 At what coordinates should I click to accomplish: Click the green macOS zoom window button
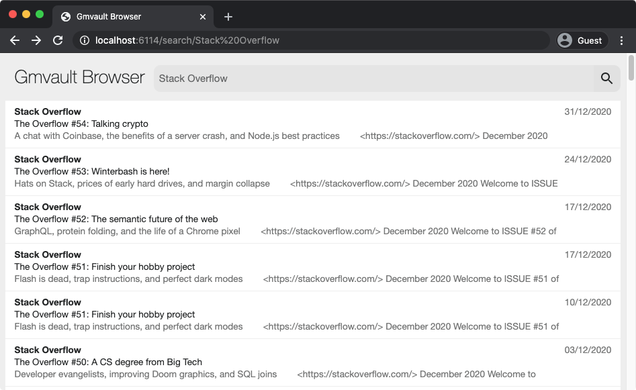click(x=40, y=15)
